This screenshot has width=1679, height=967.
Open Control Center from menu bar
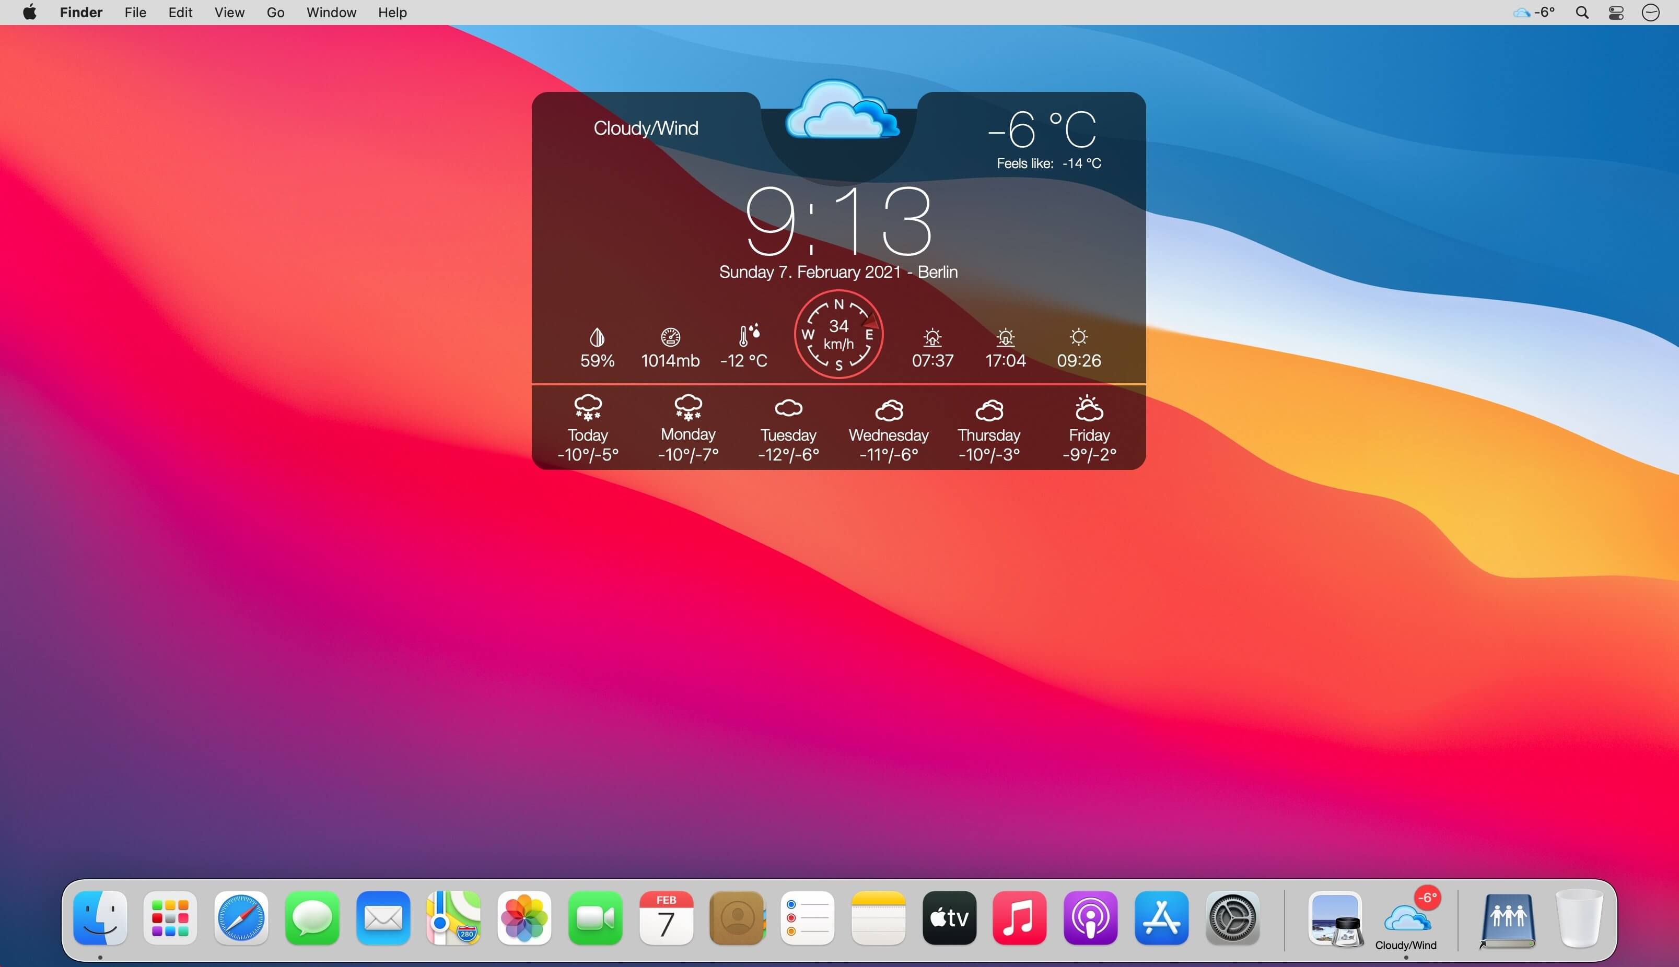1616,13
